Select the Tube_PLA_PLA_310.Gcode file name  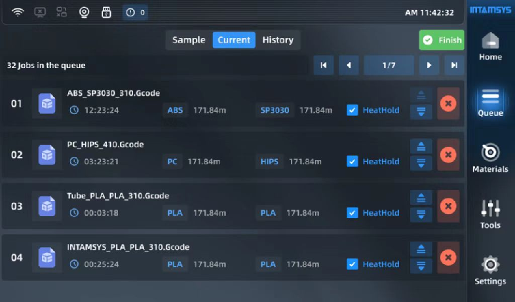tap(118, 196)
